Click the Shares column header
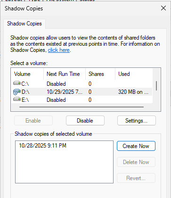 [100, 74]
